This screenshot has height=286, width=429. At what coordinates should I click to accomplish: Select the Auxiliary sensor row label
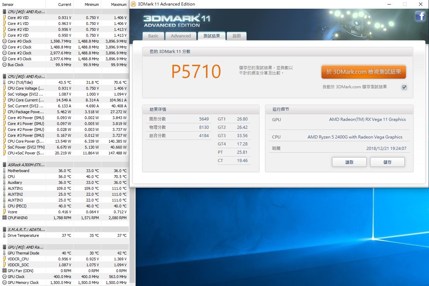click(x=15, y=182)
